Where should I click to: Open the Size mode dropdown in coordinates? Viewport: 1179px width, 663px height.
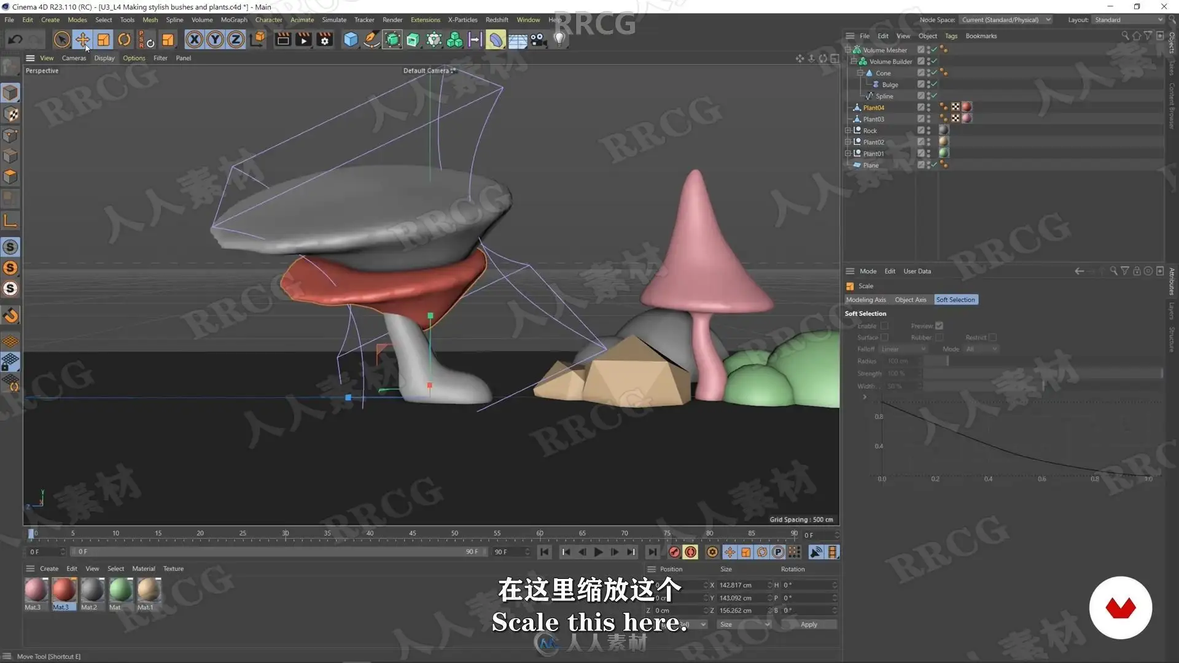tap(745, 624)
